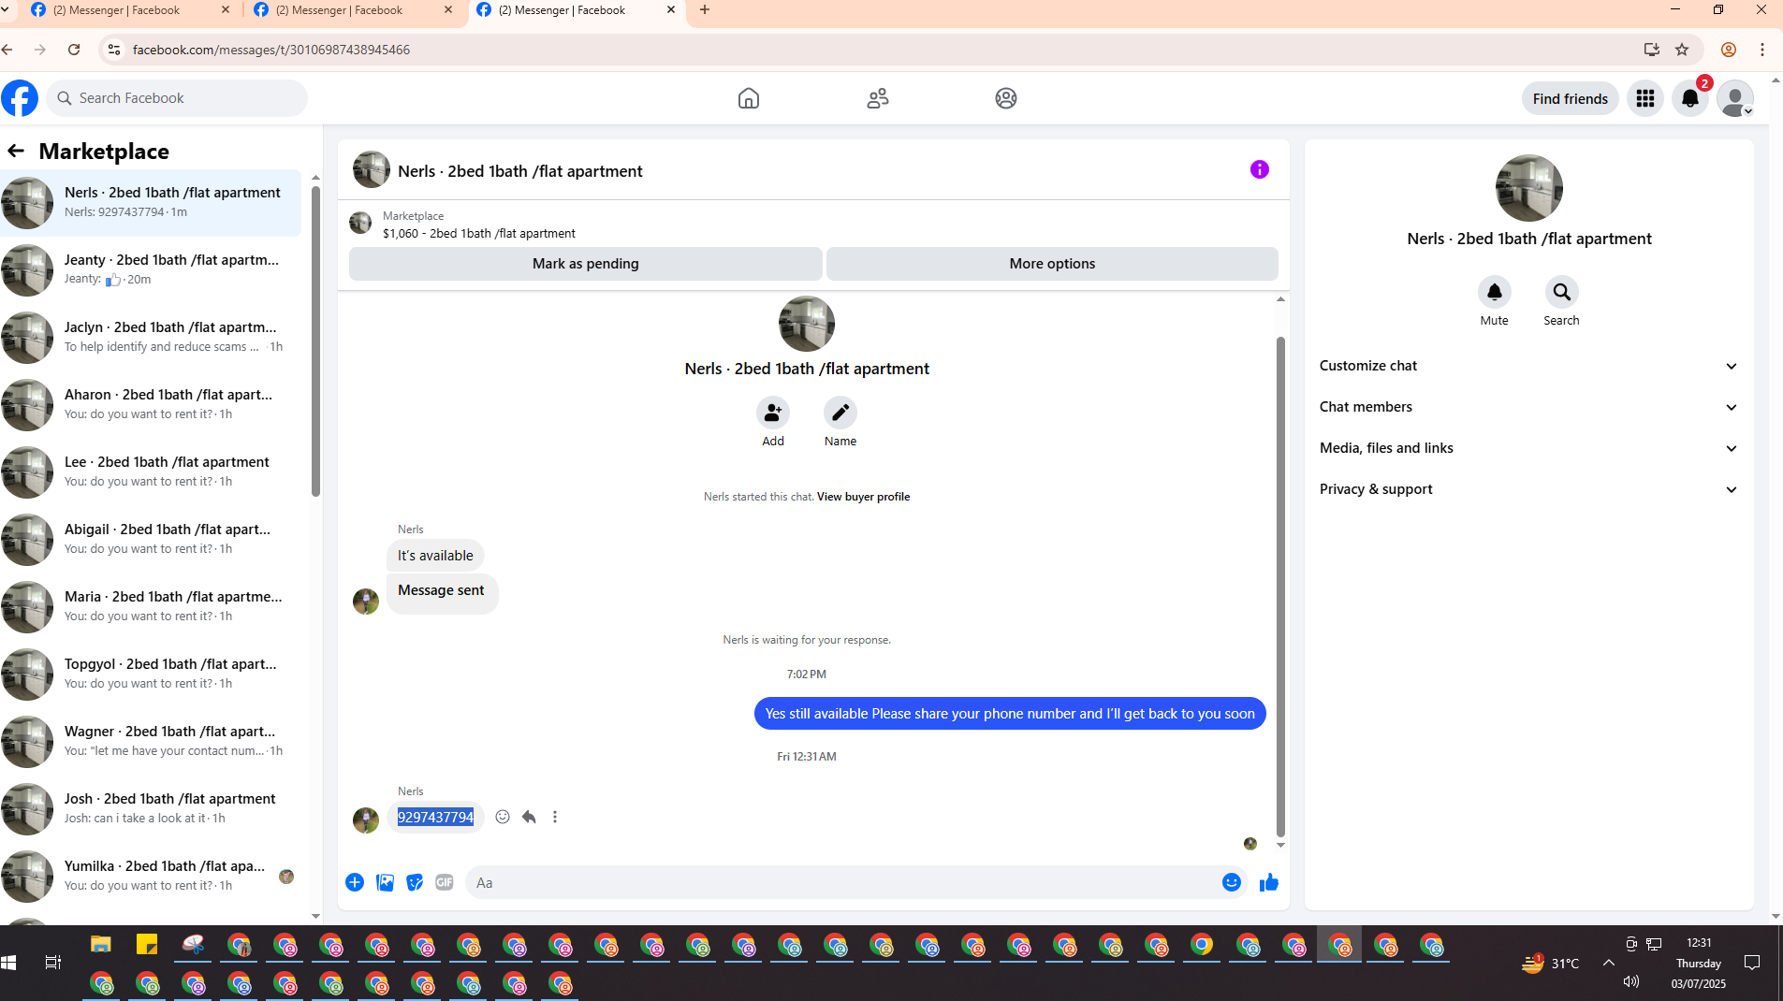
Task: Open the Josh conversation
Action: (151, 808)
